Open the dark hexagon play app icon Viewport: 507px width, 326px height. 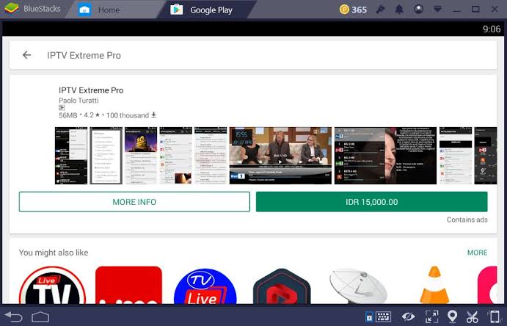282,286
